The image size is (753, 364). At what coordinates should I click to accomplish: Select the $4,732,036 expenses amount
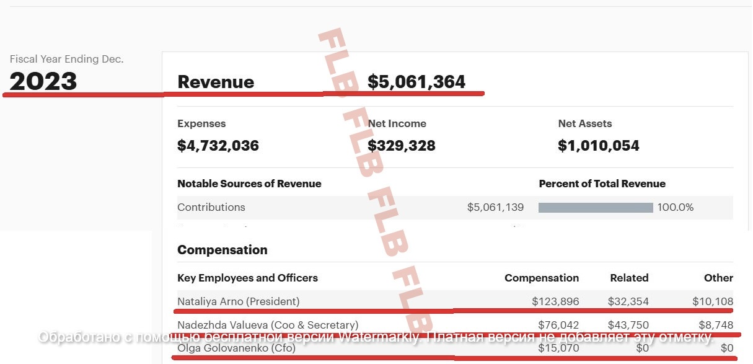click(218, 146)
